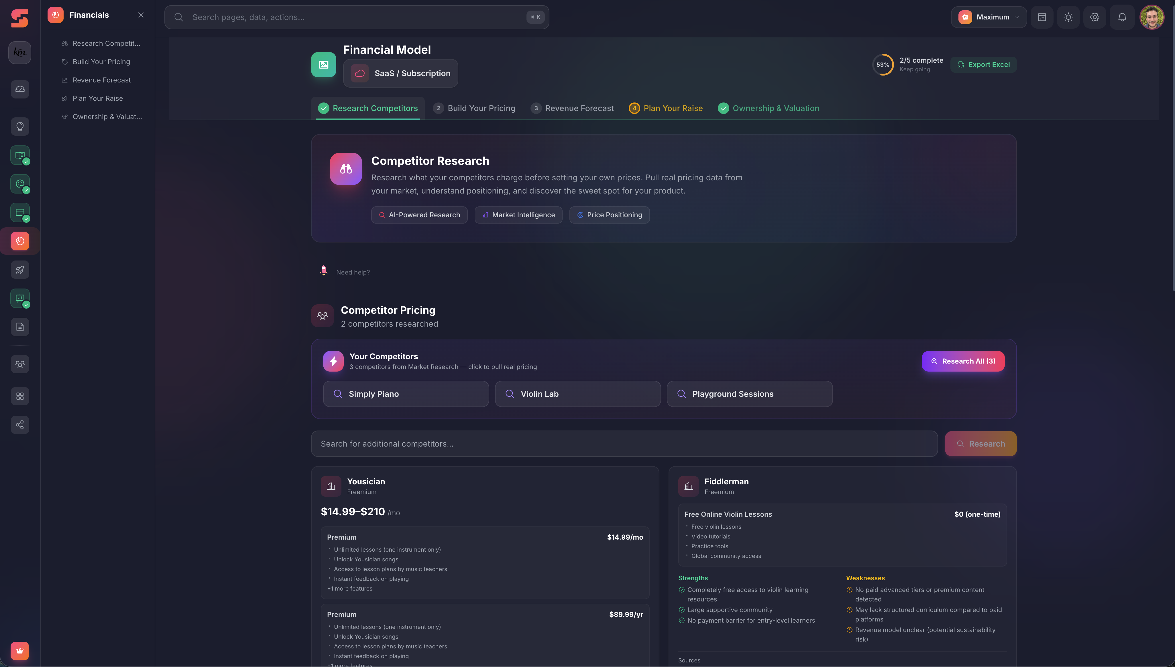Click the crown upgrade icon
The height and width of the screenshot is (667, 1175).
pos(20,650)
